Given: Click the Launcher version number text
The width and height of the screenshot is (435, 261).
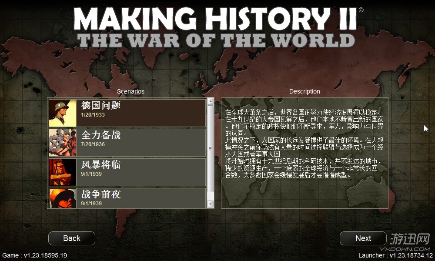Looking at the screenshot, I should (395, 255).
